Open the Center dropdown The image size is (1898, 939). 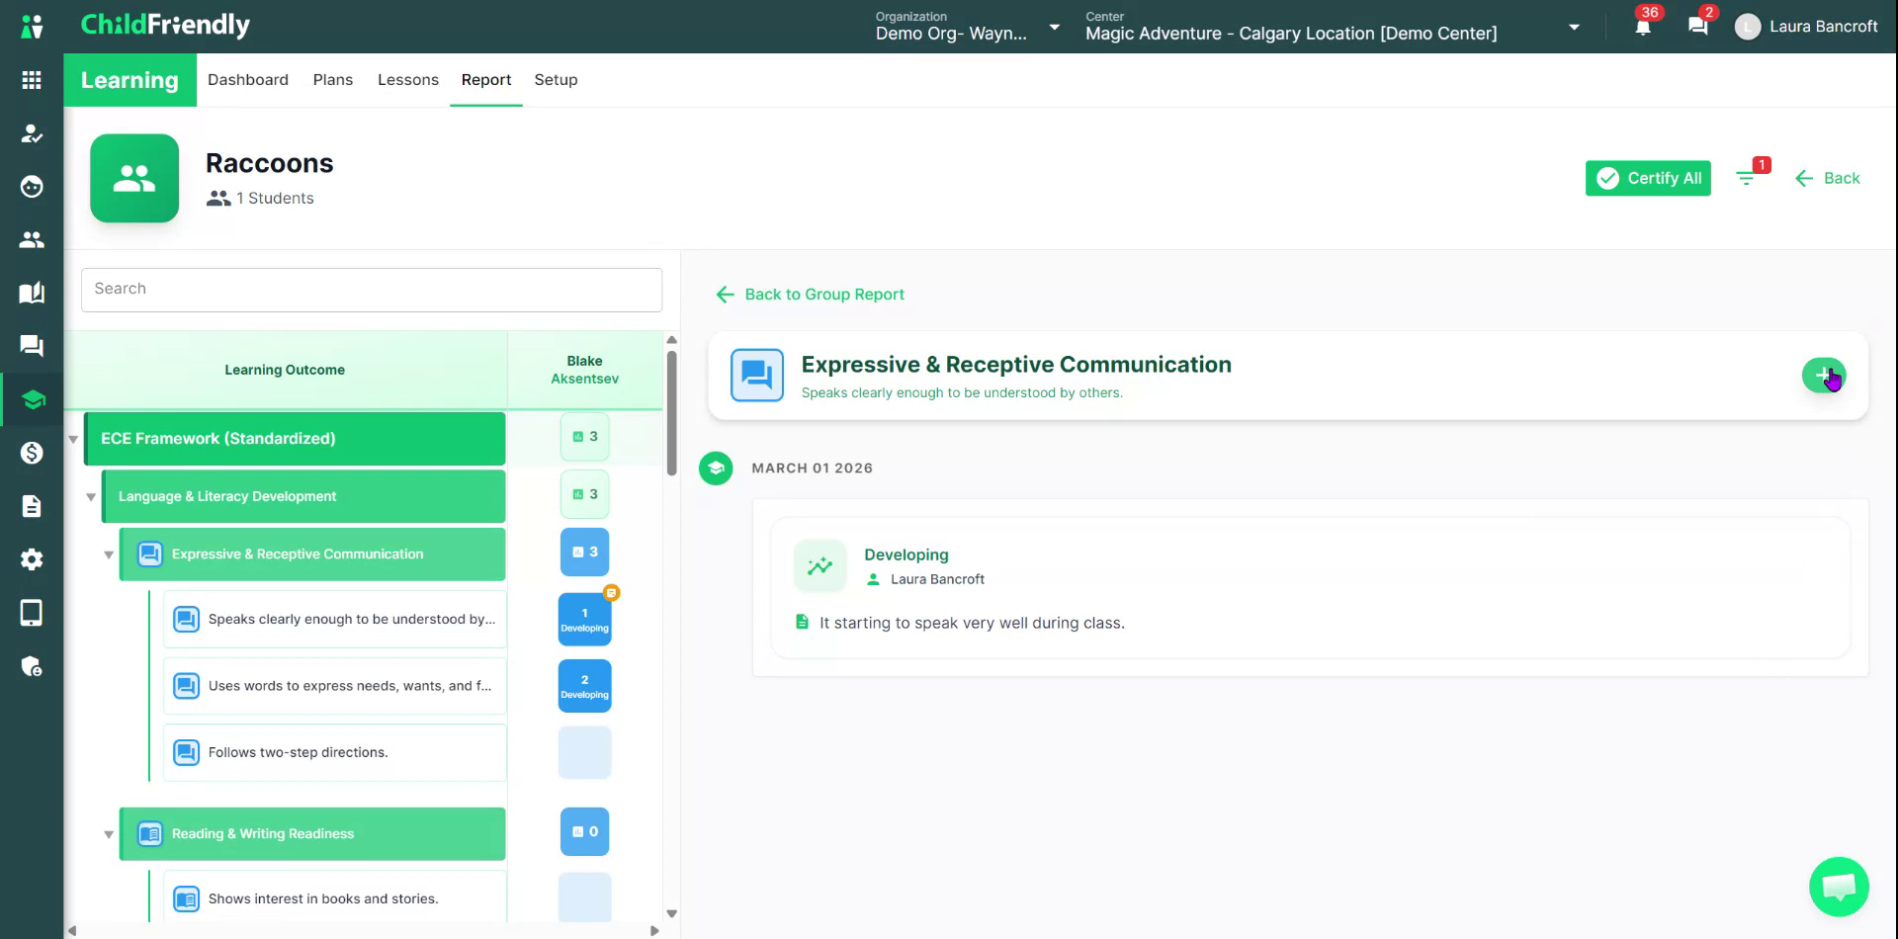1333,27
